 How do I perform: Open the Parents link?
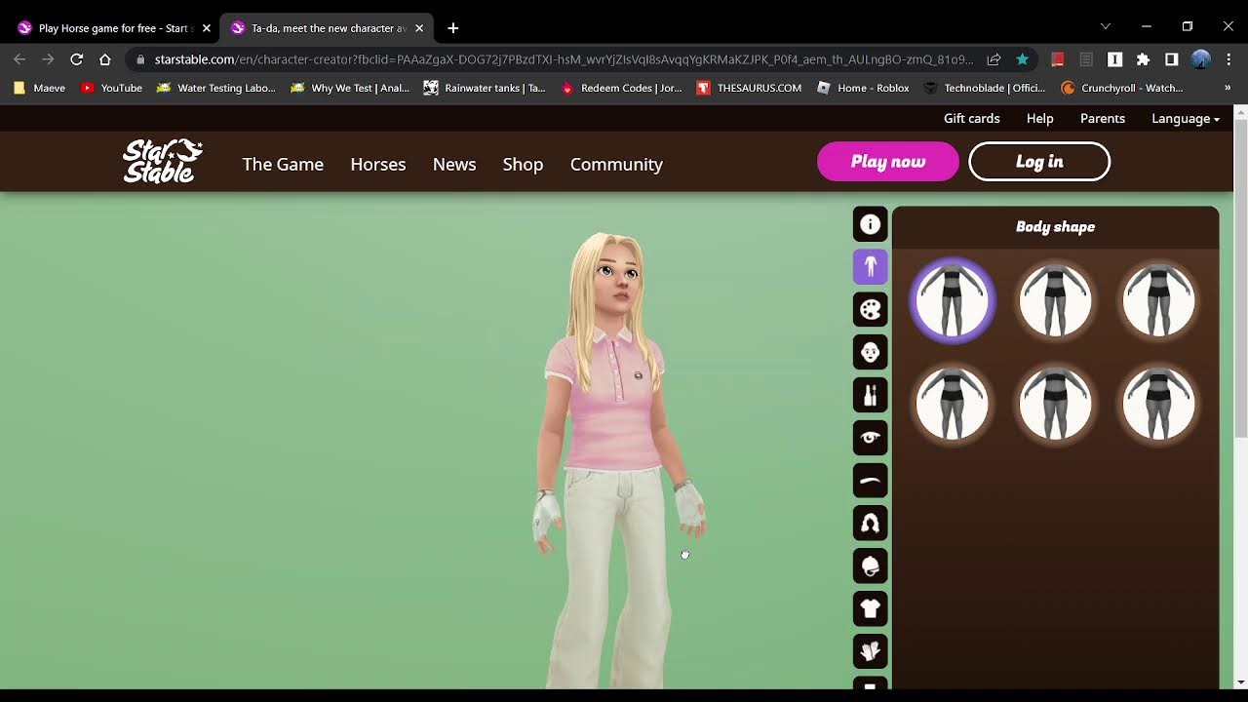point(1103,118)
